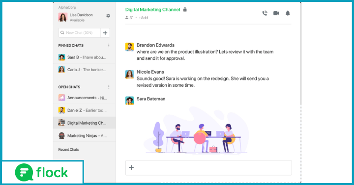Open the Open Chats three-dot menu
354x185 pixels.
[109, 87]
